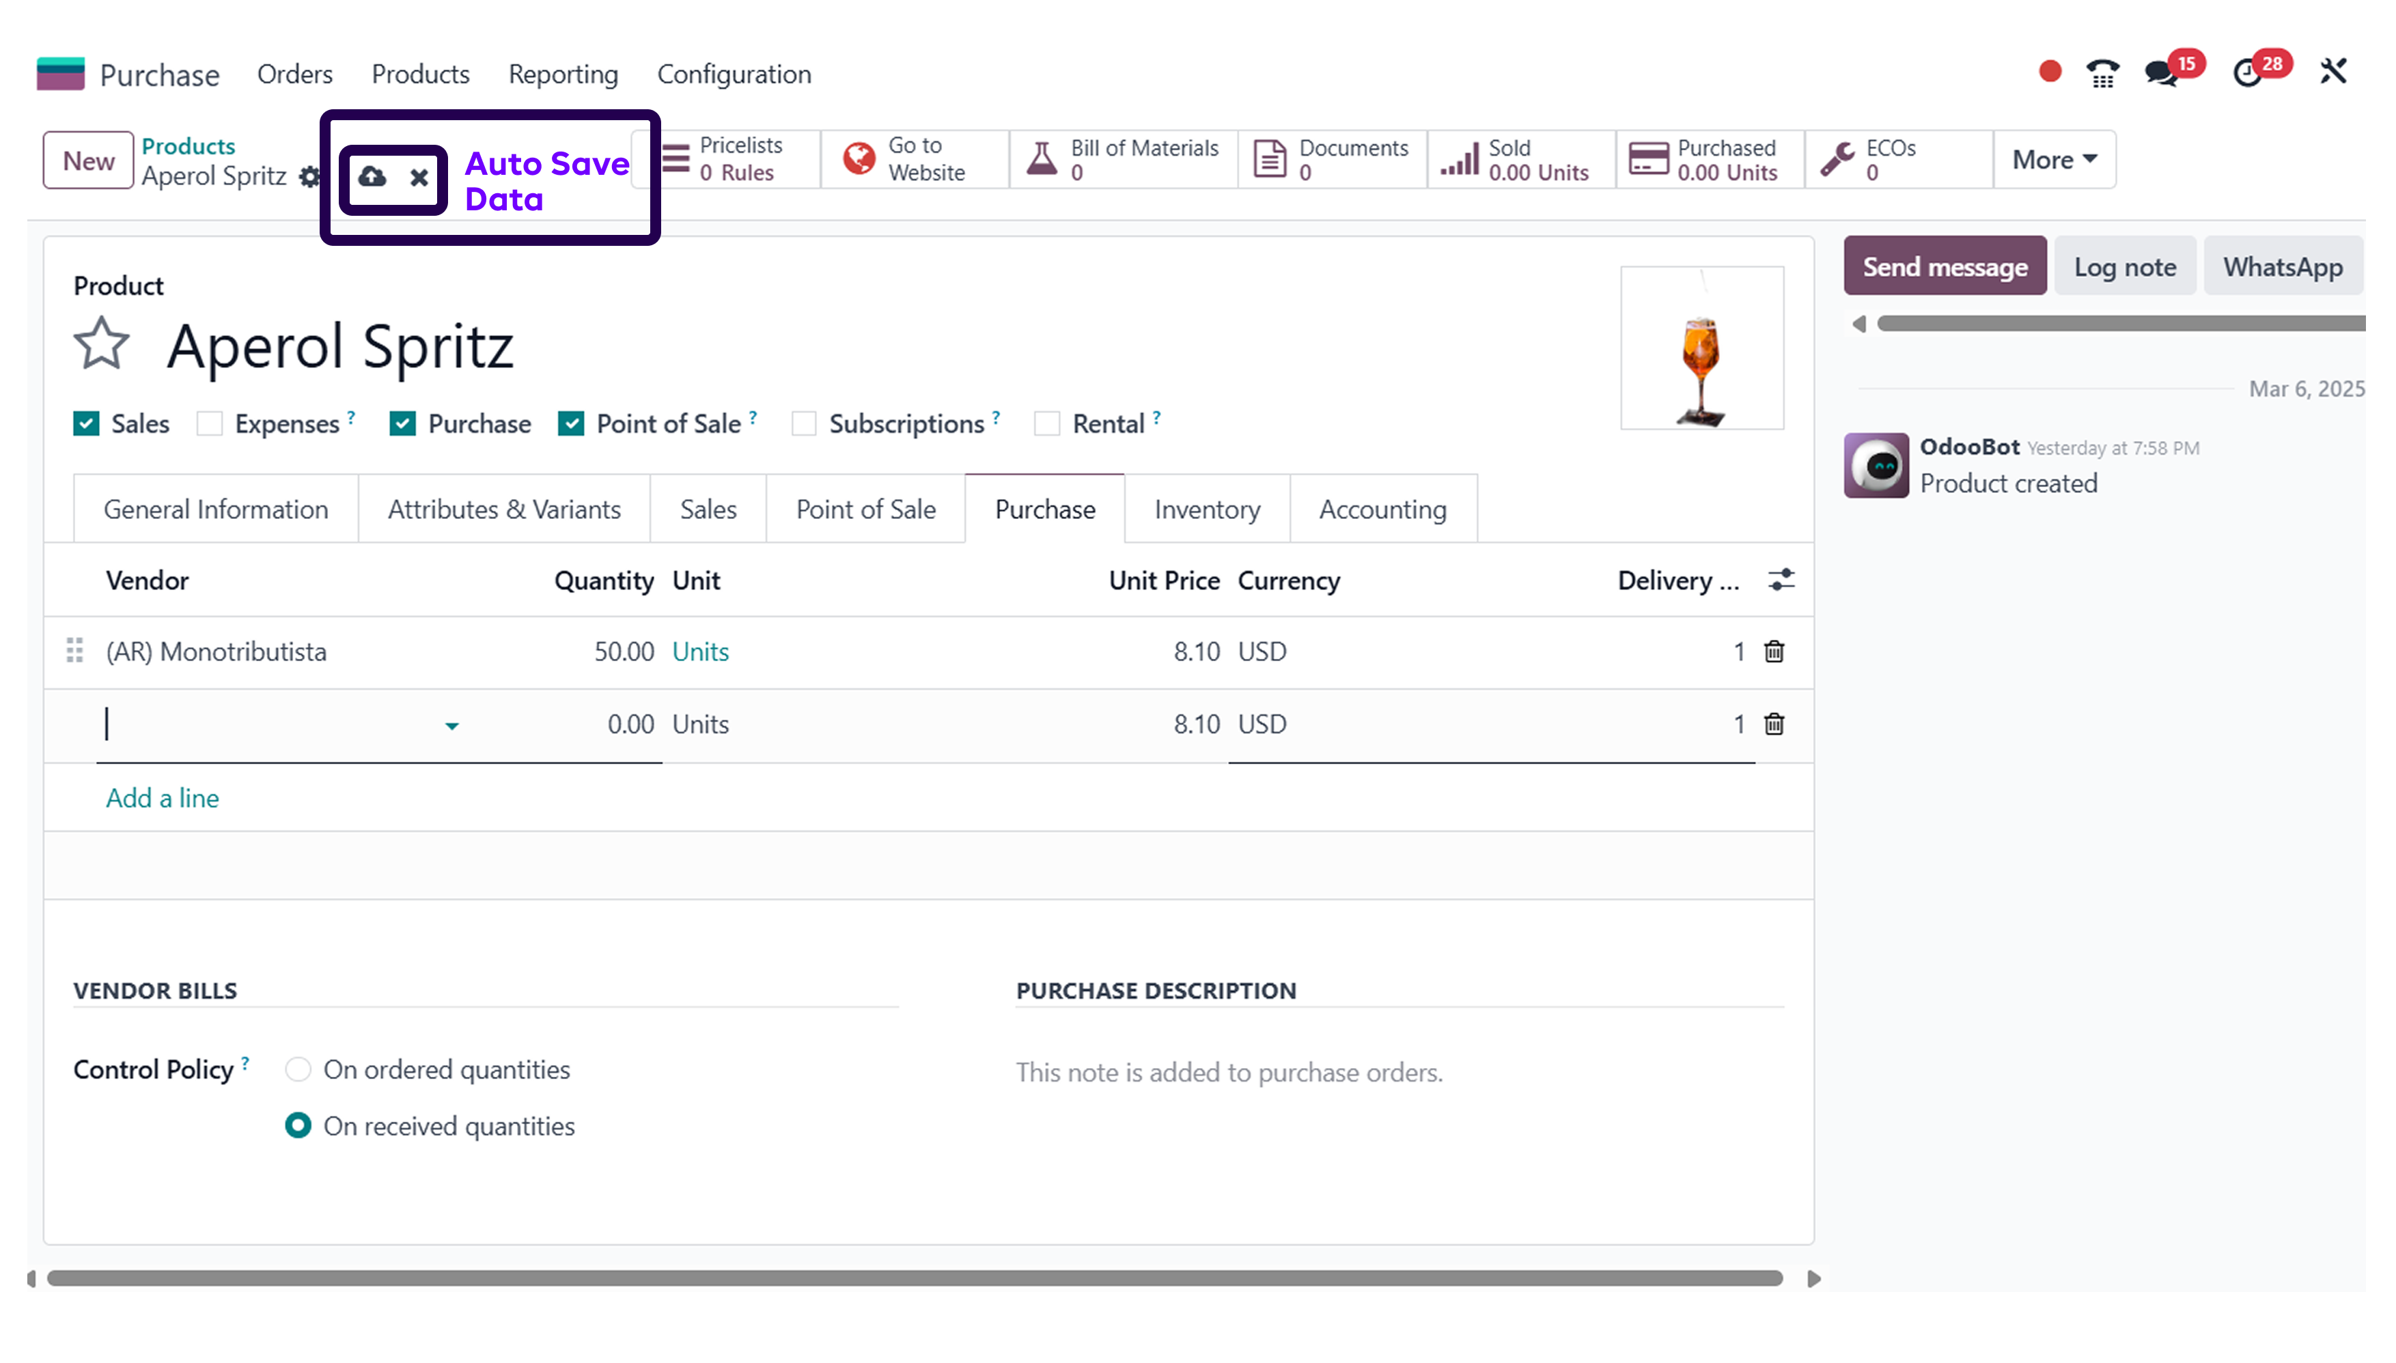
Task: Open the Orders menu
Action: click(x=294, y=74)
